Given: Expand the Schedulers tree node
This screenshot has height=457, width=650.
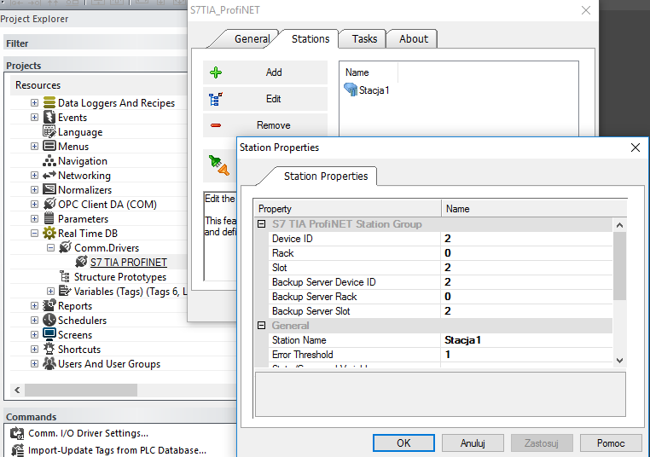Looking at the screenshot, I should point(34,321).
